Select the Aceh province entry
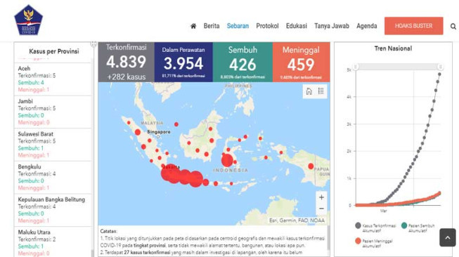 point(53,79)
